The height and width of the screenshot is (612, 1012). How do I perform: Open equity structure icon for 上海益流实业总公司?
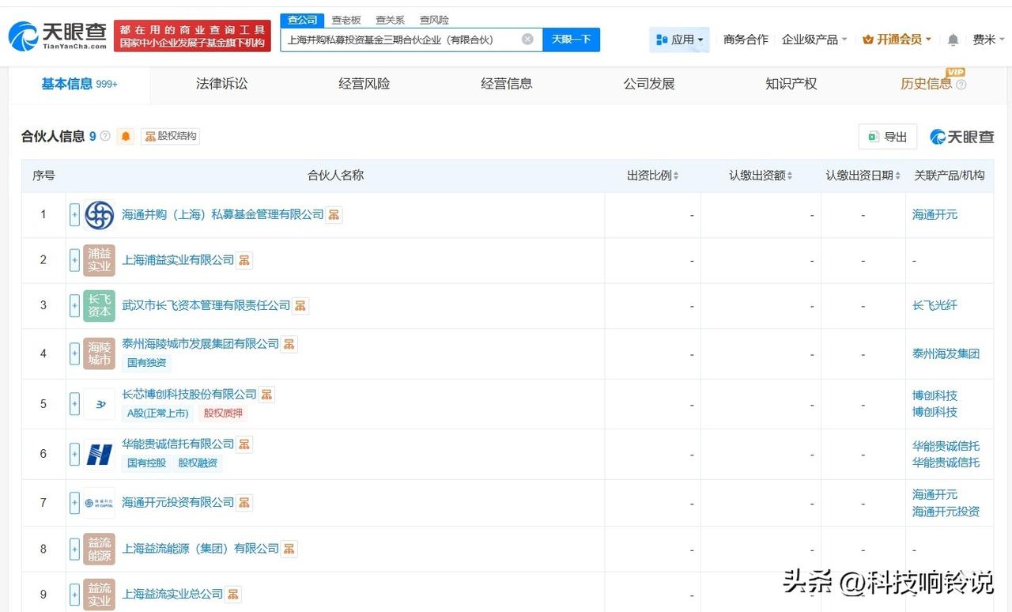(x=233, y=595)
